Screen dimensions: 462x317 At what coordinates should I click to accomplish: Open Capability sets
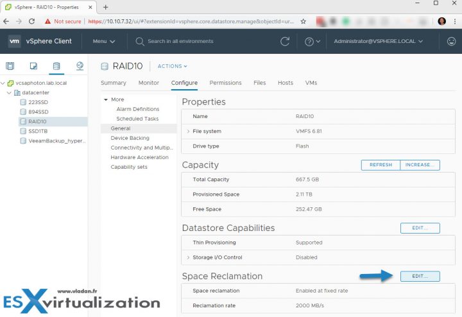click(x=129, y=167)
